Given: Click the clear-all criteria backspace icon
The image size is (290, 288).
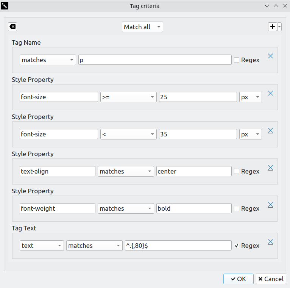Looking at the screenshot, I should pyautogui.click(x=12, y=27).
